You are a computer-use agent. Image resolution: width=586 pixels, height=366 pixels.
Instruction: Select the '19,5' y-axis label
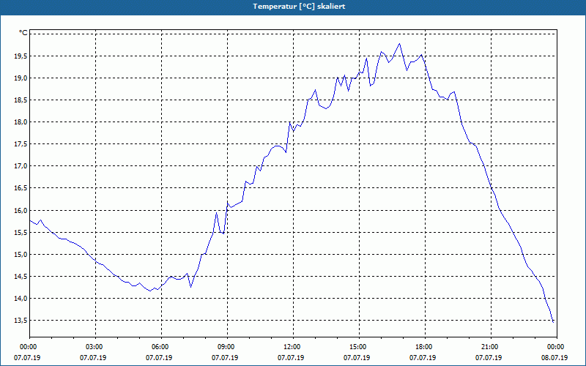point(21,56)
